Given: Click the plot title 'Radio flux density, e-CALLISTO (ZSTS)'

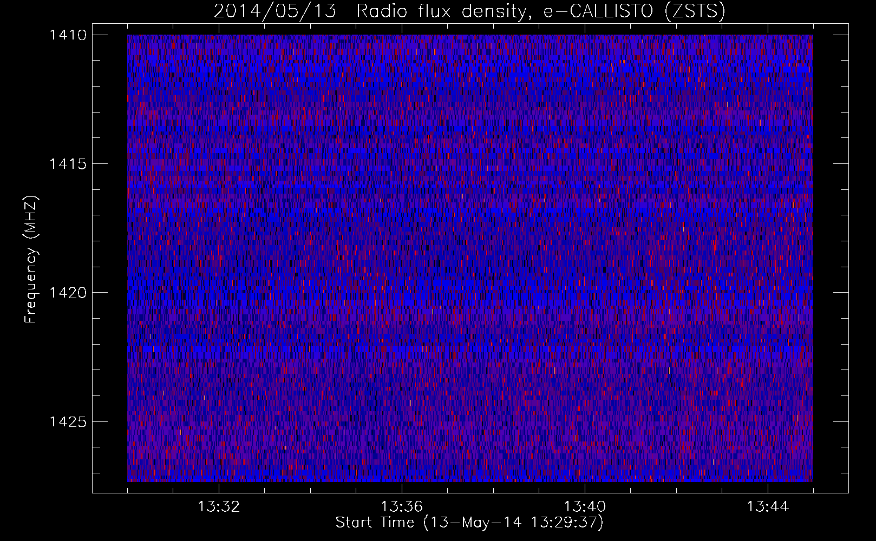Looking at the screenshot, I should [540, 11].
